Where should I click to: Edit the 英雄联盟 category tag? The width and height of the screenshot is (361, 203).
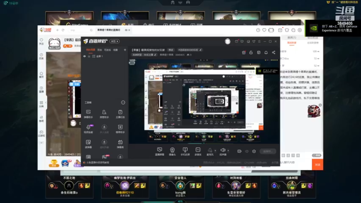[x=144, y=55]
